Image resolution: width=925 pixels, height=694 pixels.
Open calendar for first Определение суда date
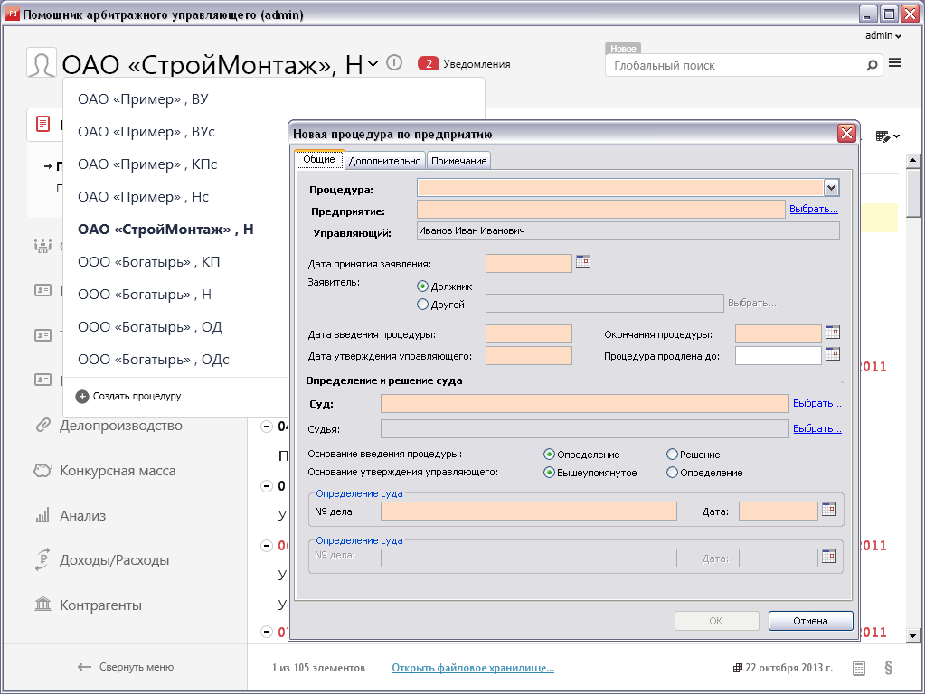[x=829, y=510]
